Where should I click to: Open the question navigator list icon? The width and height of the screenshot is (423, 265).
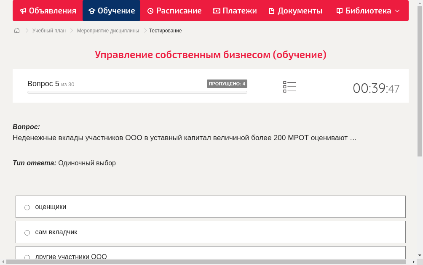289,87
